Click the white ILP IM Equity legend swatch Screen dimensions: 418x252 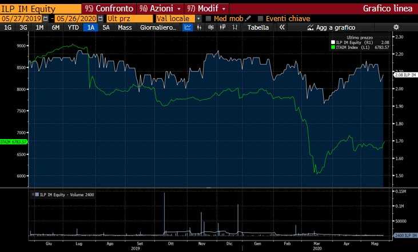(333, 42)
